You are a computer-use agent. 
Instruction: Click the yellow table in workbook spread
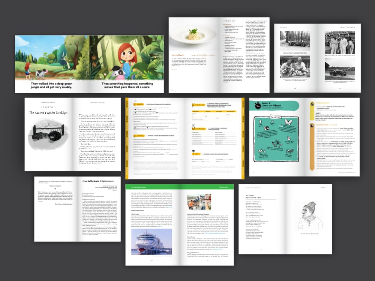pyautogui.click(x=214, y=116)
